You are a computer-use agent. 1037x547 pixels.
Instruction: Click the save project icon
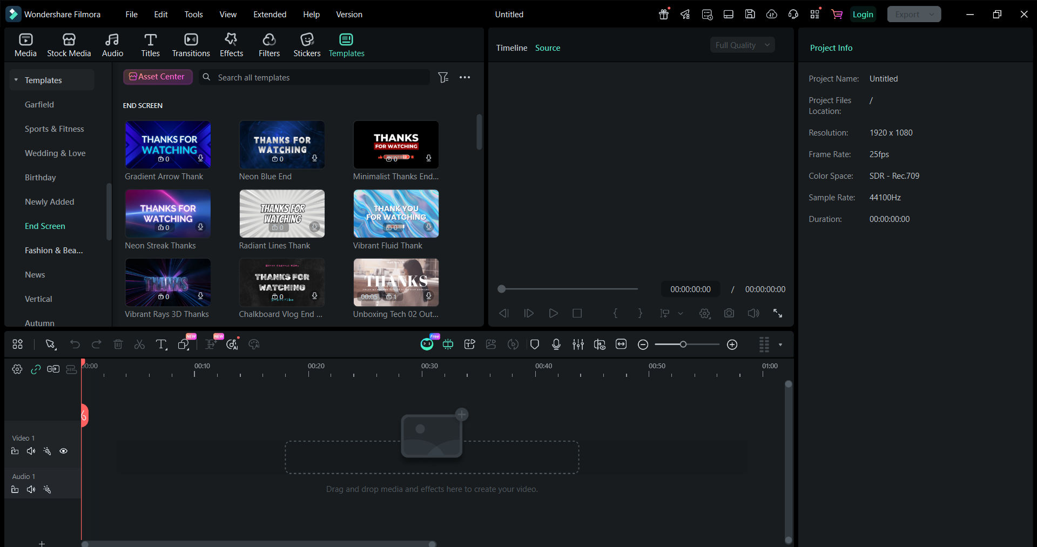click(750, 14)
